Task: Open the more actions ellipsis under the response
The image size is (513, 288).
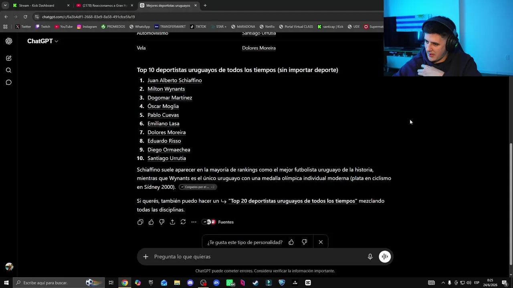Action: (x=194, y=222)
